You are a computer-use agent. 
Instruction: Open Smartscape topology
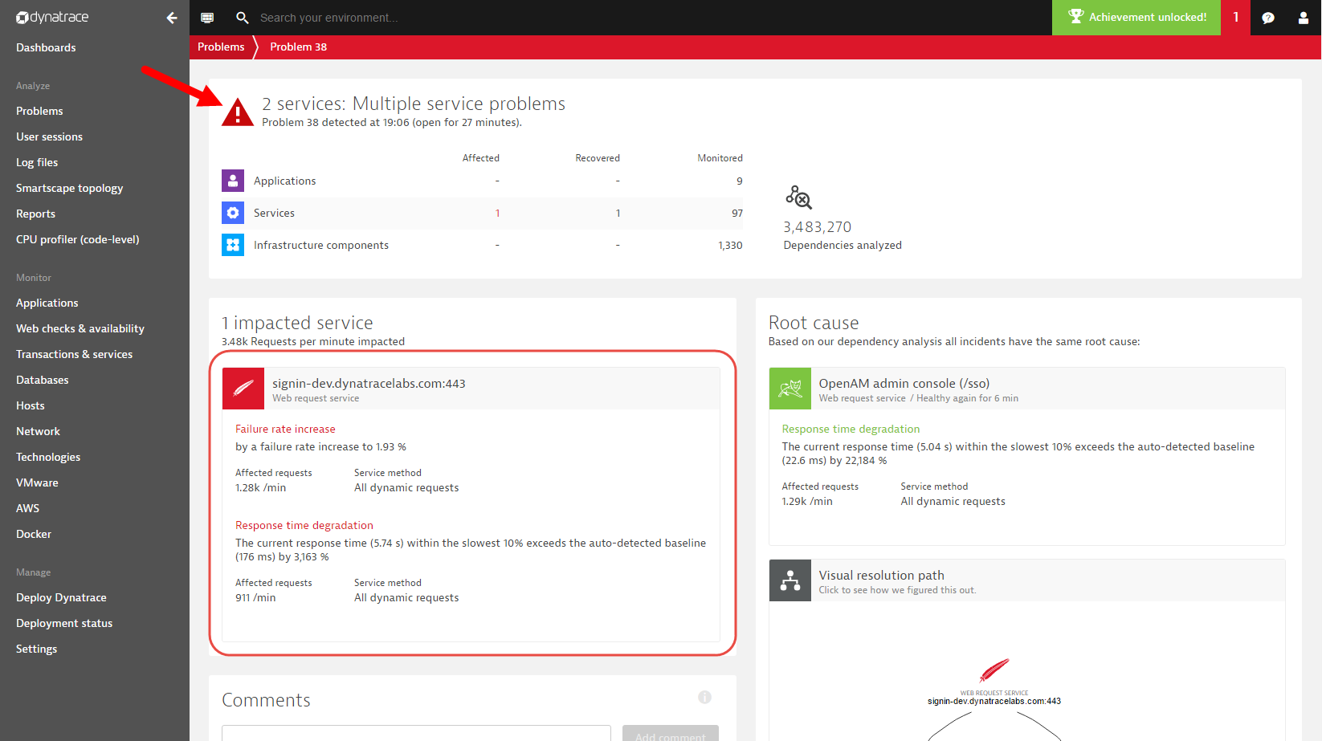tap(70, 188)
